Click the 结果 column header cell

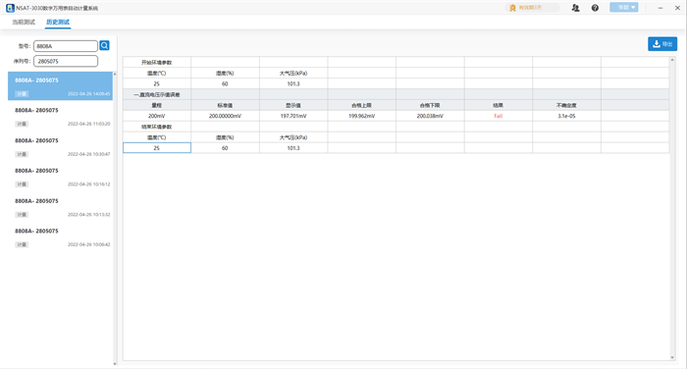(499, 105)
